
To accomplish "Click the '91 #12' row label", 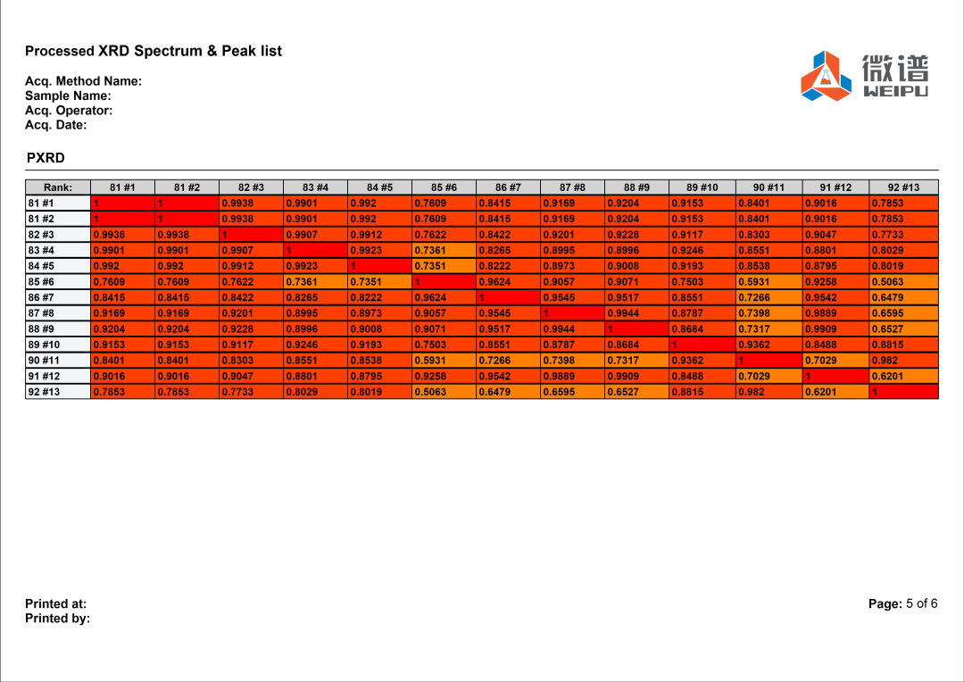I will [58, 377].
